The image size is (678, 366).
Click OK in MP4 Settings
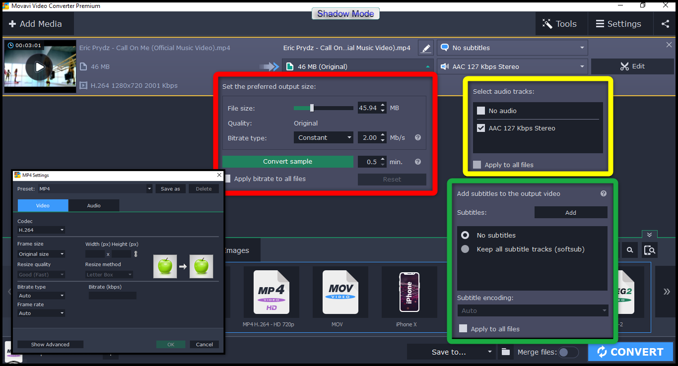pos(171,344)
